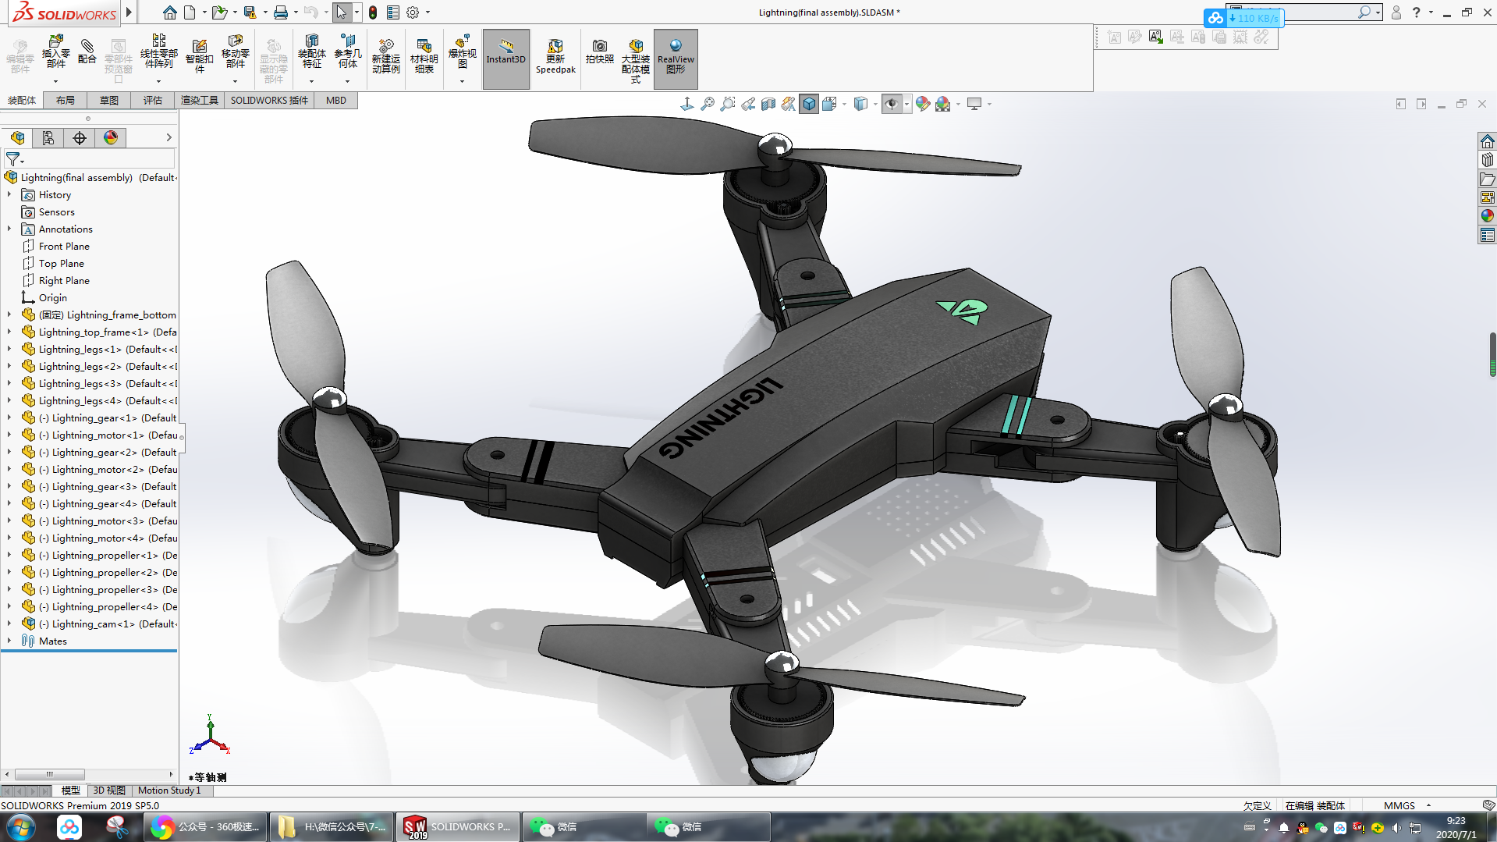The width and height of the screenshot is (1497, 842).
Task: Take a snapshot with 拍快照
Action: (600, 52)
